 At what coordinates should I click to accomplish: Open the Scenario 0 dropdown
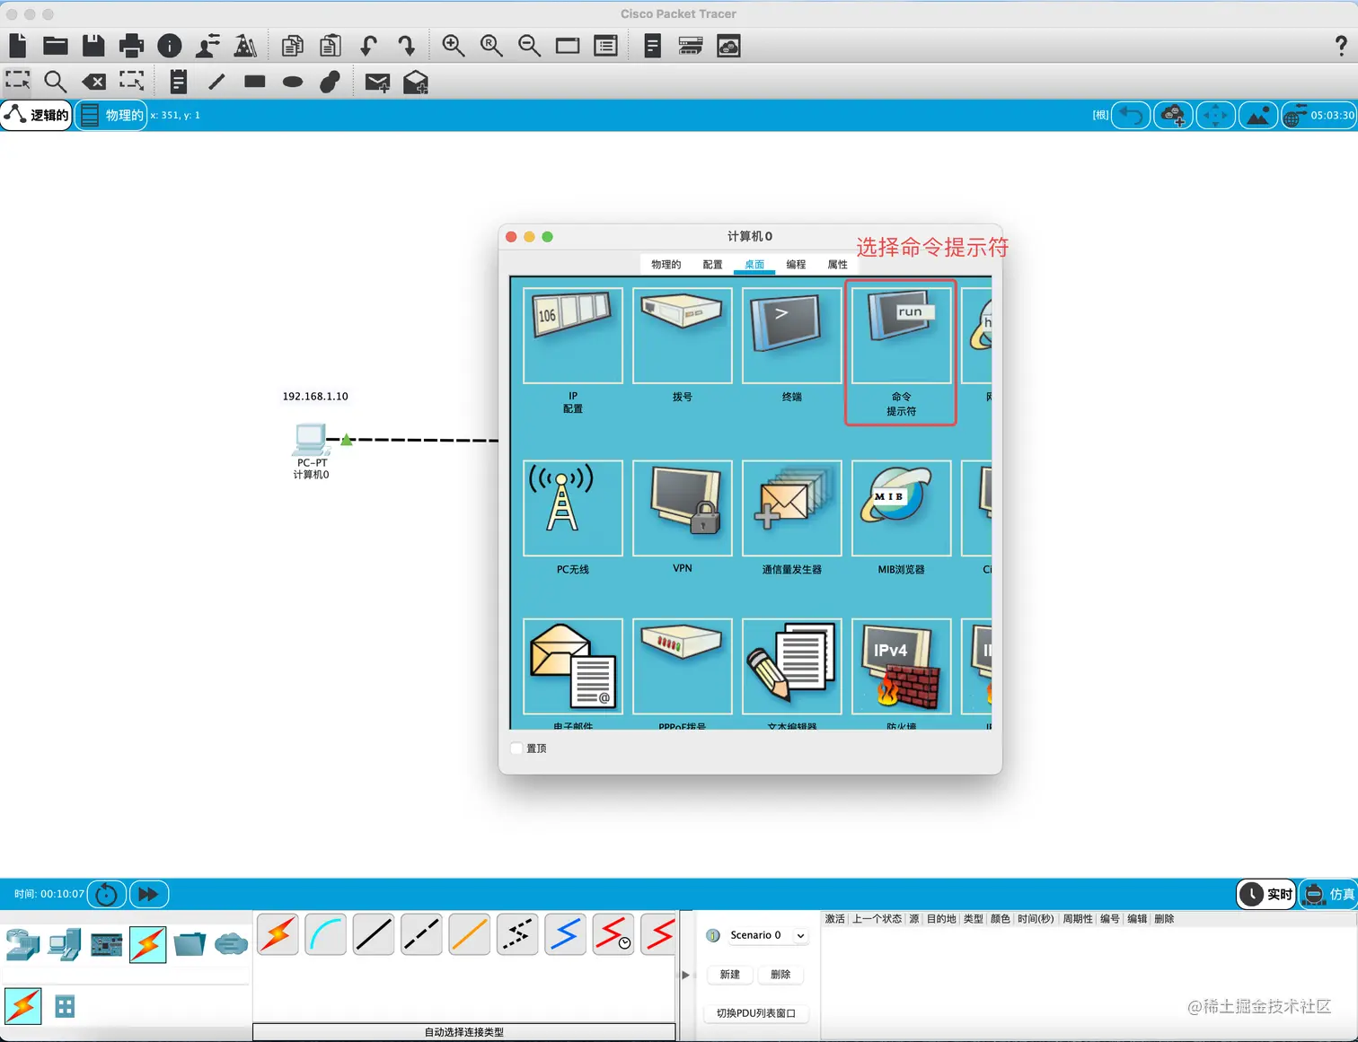pos(757,935)
